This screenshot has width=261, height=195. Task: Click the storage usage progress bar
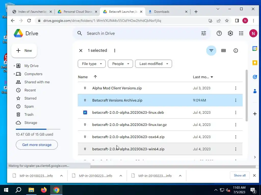(38, 129)
